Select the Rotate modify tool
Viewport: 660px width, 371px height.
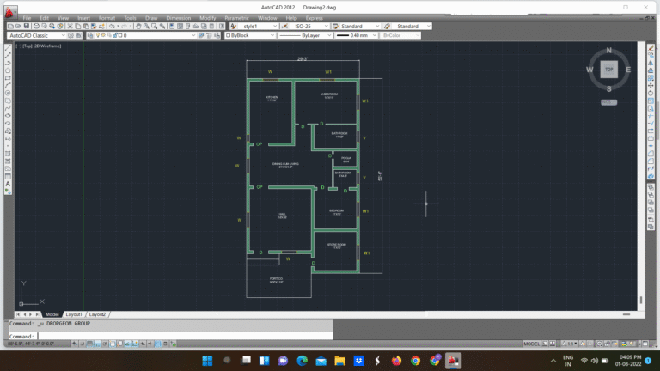651,93
